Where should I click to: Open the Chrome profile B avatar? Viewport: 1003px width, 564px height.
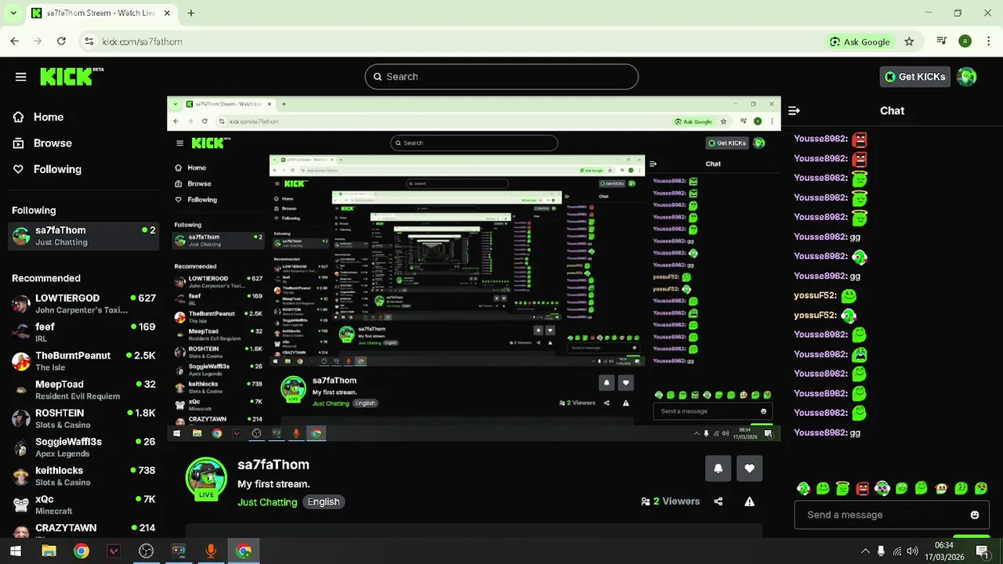[965, 42]
